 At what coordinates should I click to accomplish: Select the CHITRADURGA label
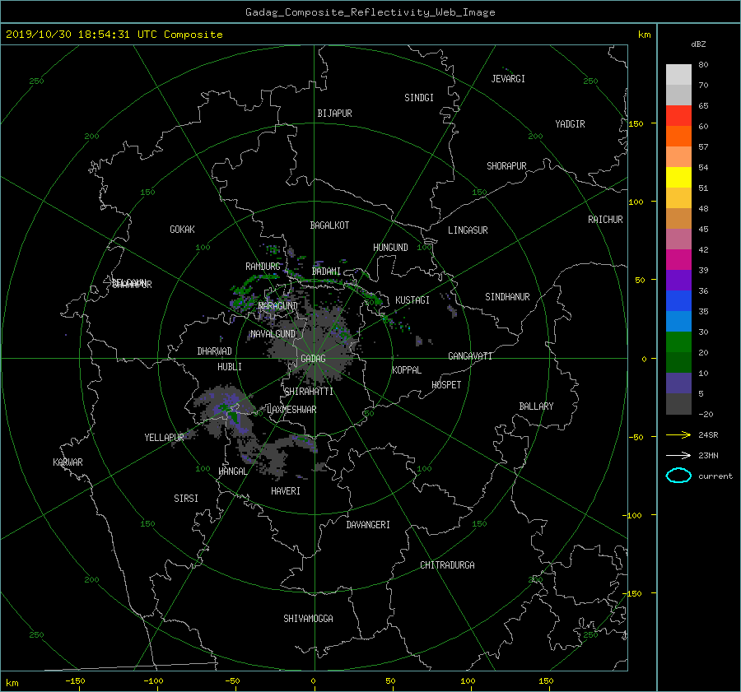click(447, 565)
